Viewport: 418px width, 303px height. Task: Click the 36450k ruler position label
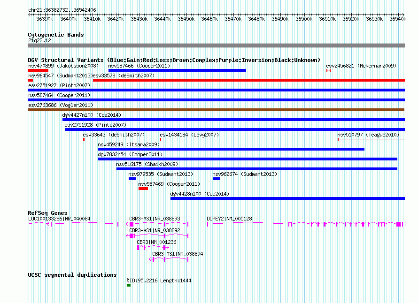[x=186, y=19]
